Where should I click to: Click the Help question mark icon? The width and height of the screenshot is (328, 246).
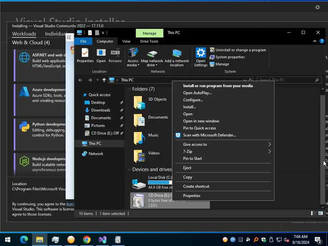[322, 41]
